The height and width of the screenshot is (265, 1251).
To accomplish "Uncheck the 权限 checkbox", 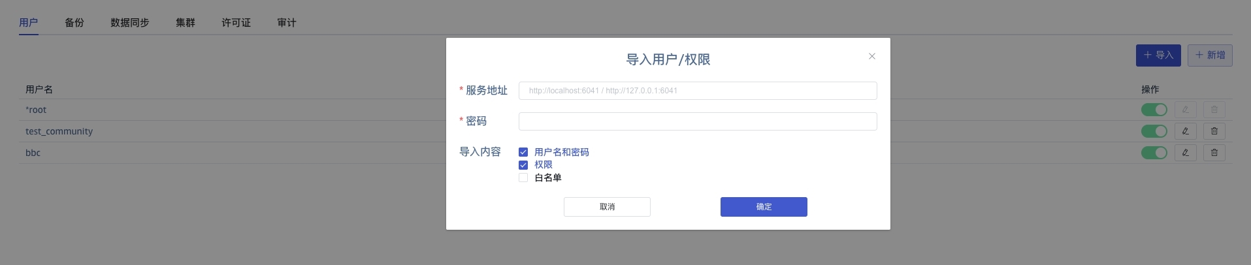I will coord(523,165).
